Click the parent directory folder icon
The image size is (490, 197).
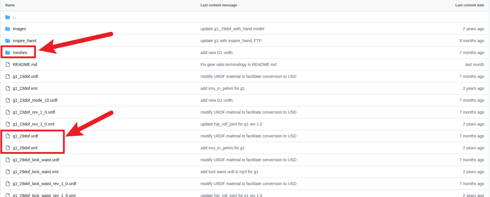click(8, 17)
